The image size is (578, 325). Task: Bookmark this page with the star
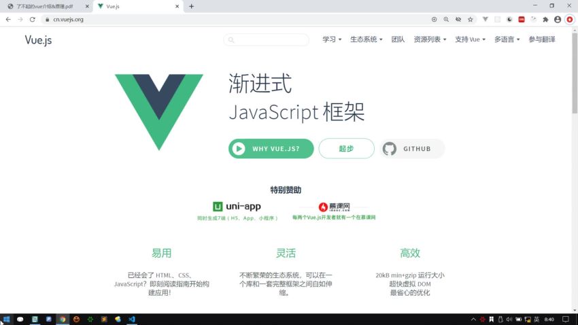(x=471, y=20)
